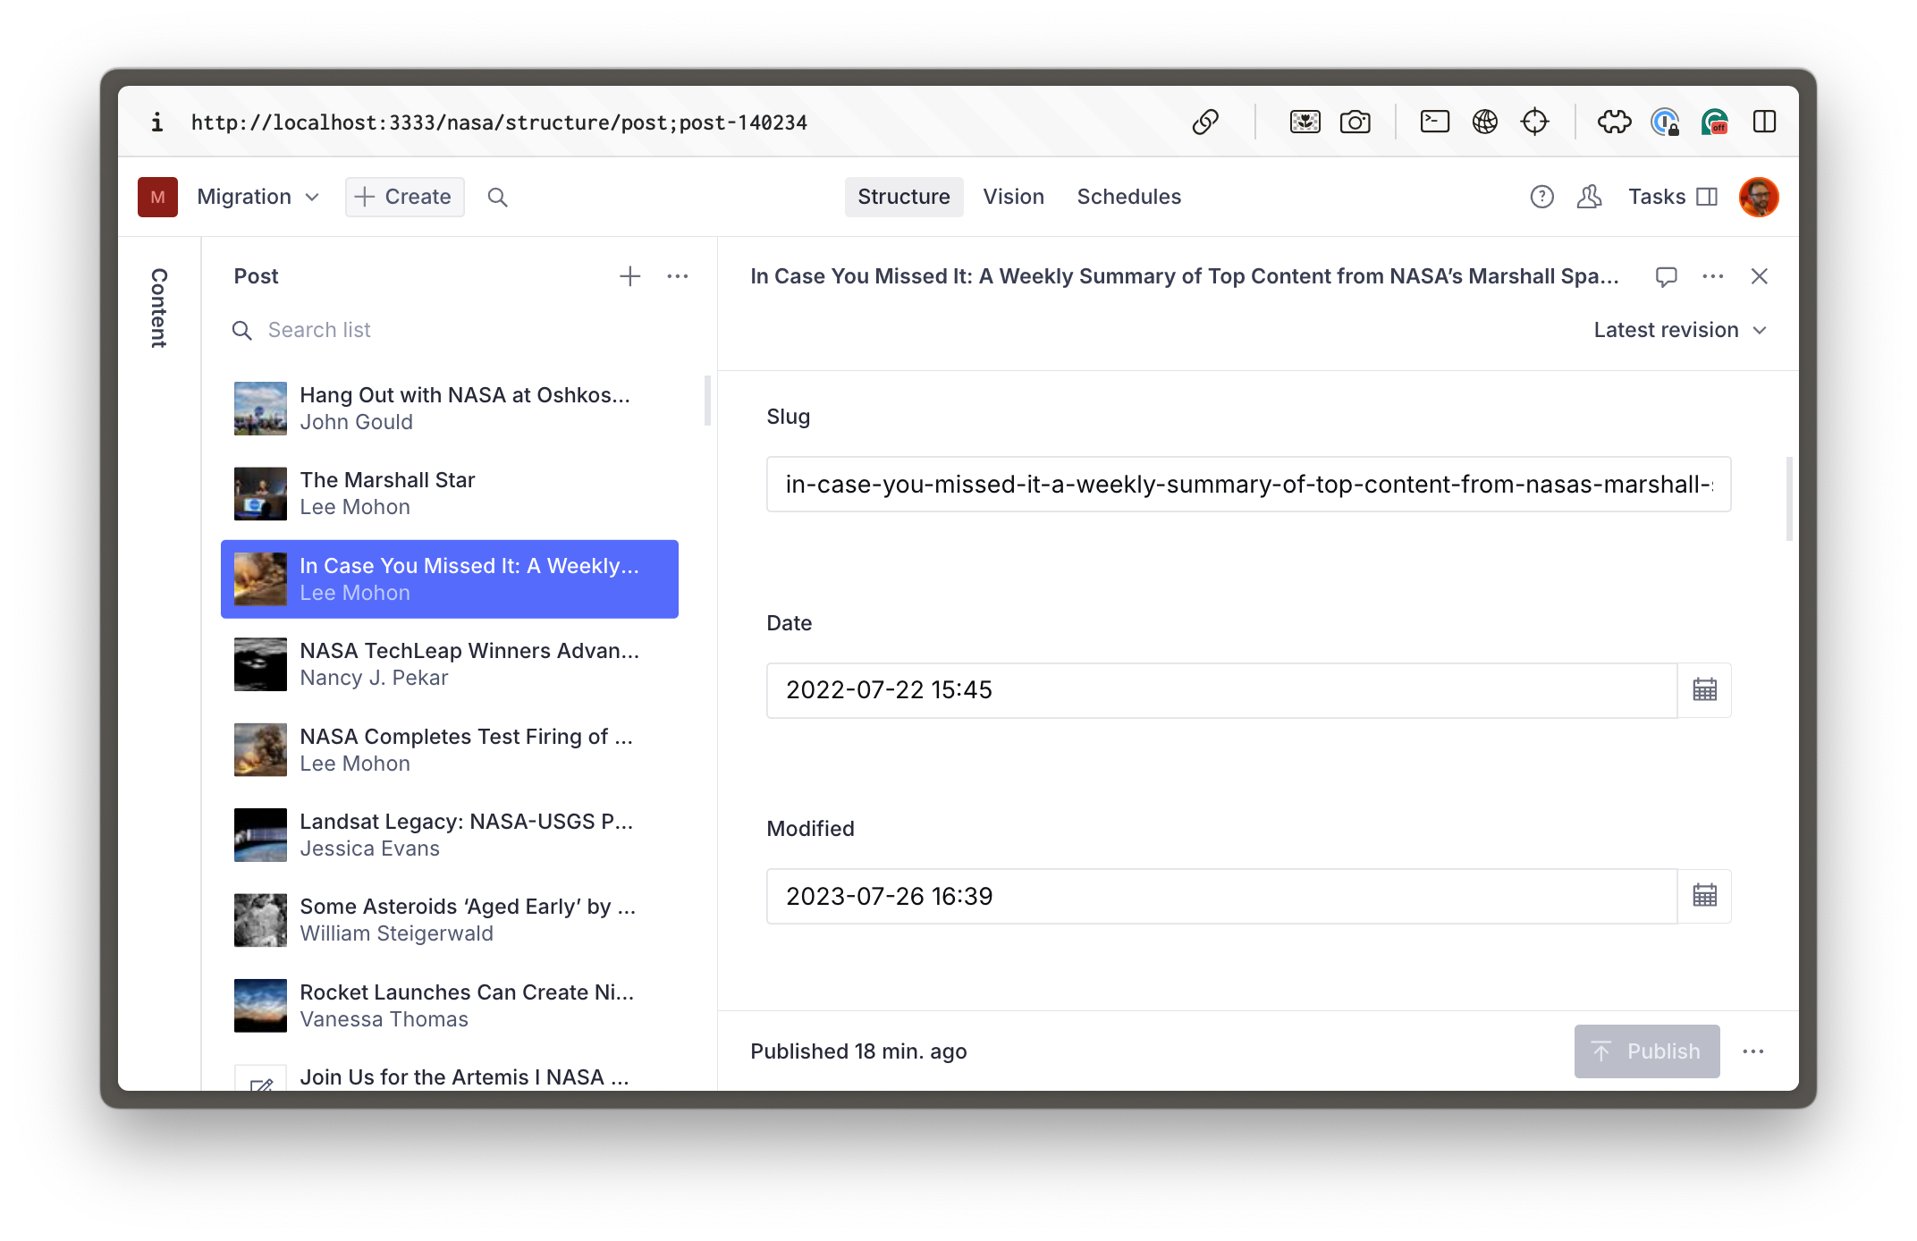The width and height of the screenshot is (1917, 1241).
Task: Click the help question mark icon
Action: tap(1541, 197)
